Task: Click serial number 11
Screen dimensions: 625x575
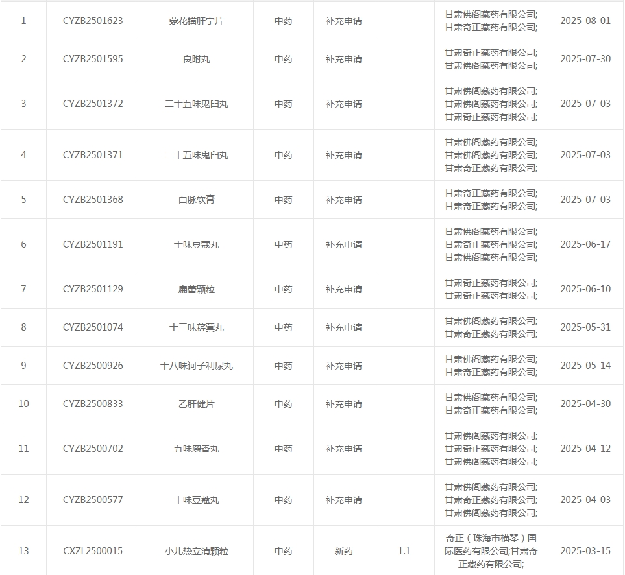Action: pos(23,449)
